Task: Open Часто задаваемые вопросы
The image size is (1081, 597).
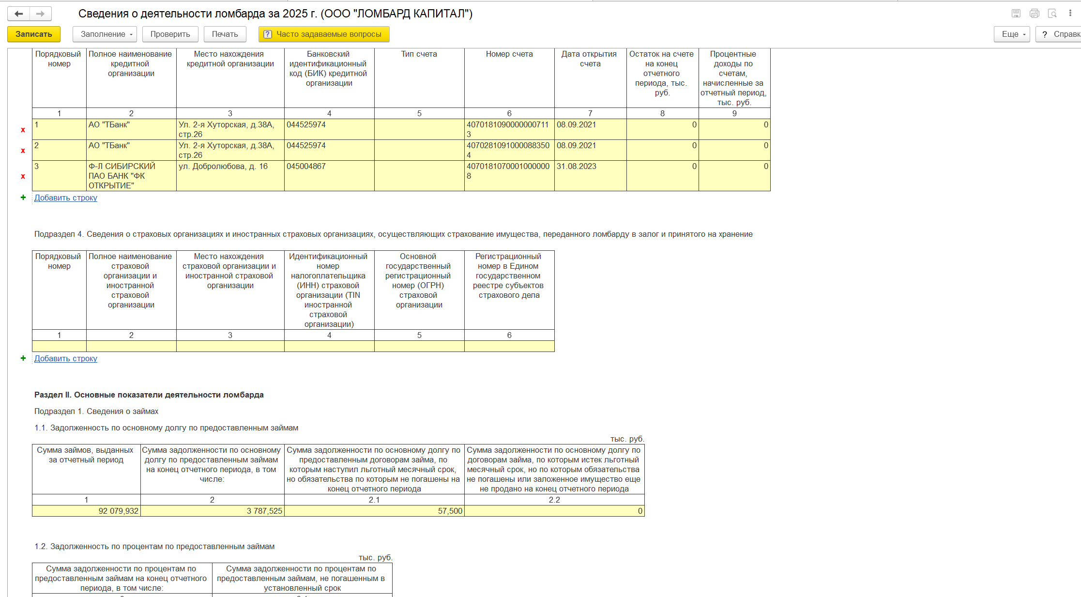Action: tap(323, 34)
